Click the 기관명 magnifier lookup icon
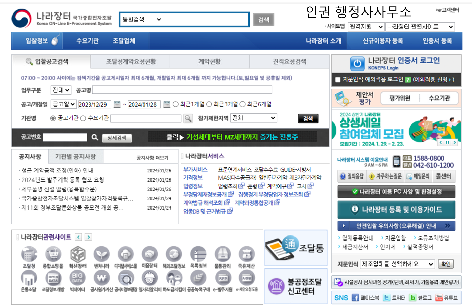Screen dimensions: 472x306 tap(188, 118)
